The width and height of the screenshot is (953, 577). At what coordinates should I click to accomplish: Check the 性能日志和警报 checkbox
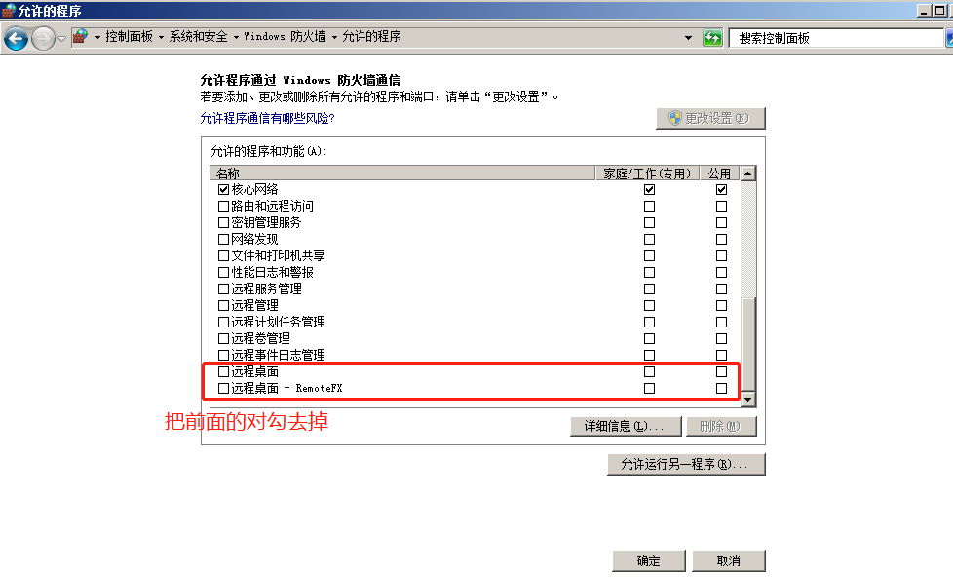click(223, 272)
